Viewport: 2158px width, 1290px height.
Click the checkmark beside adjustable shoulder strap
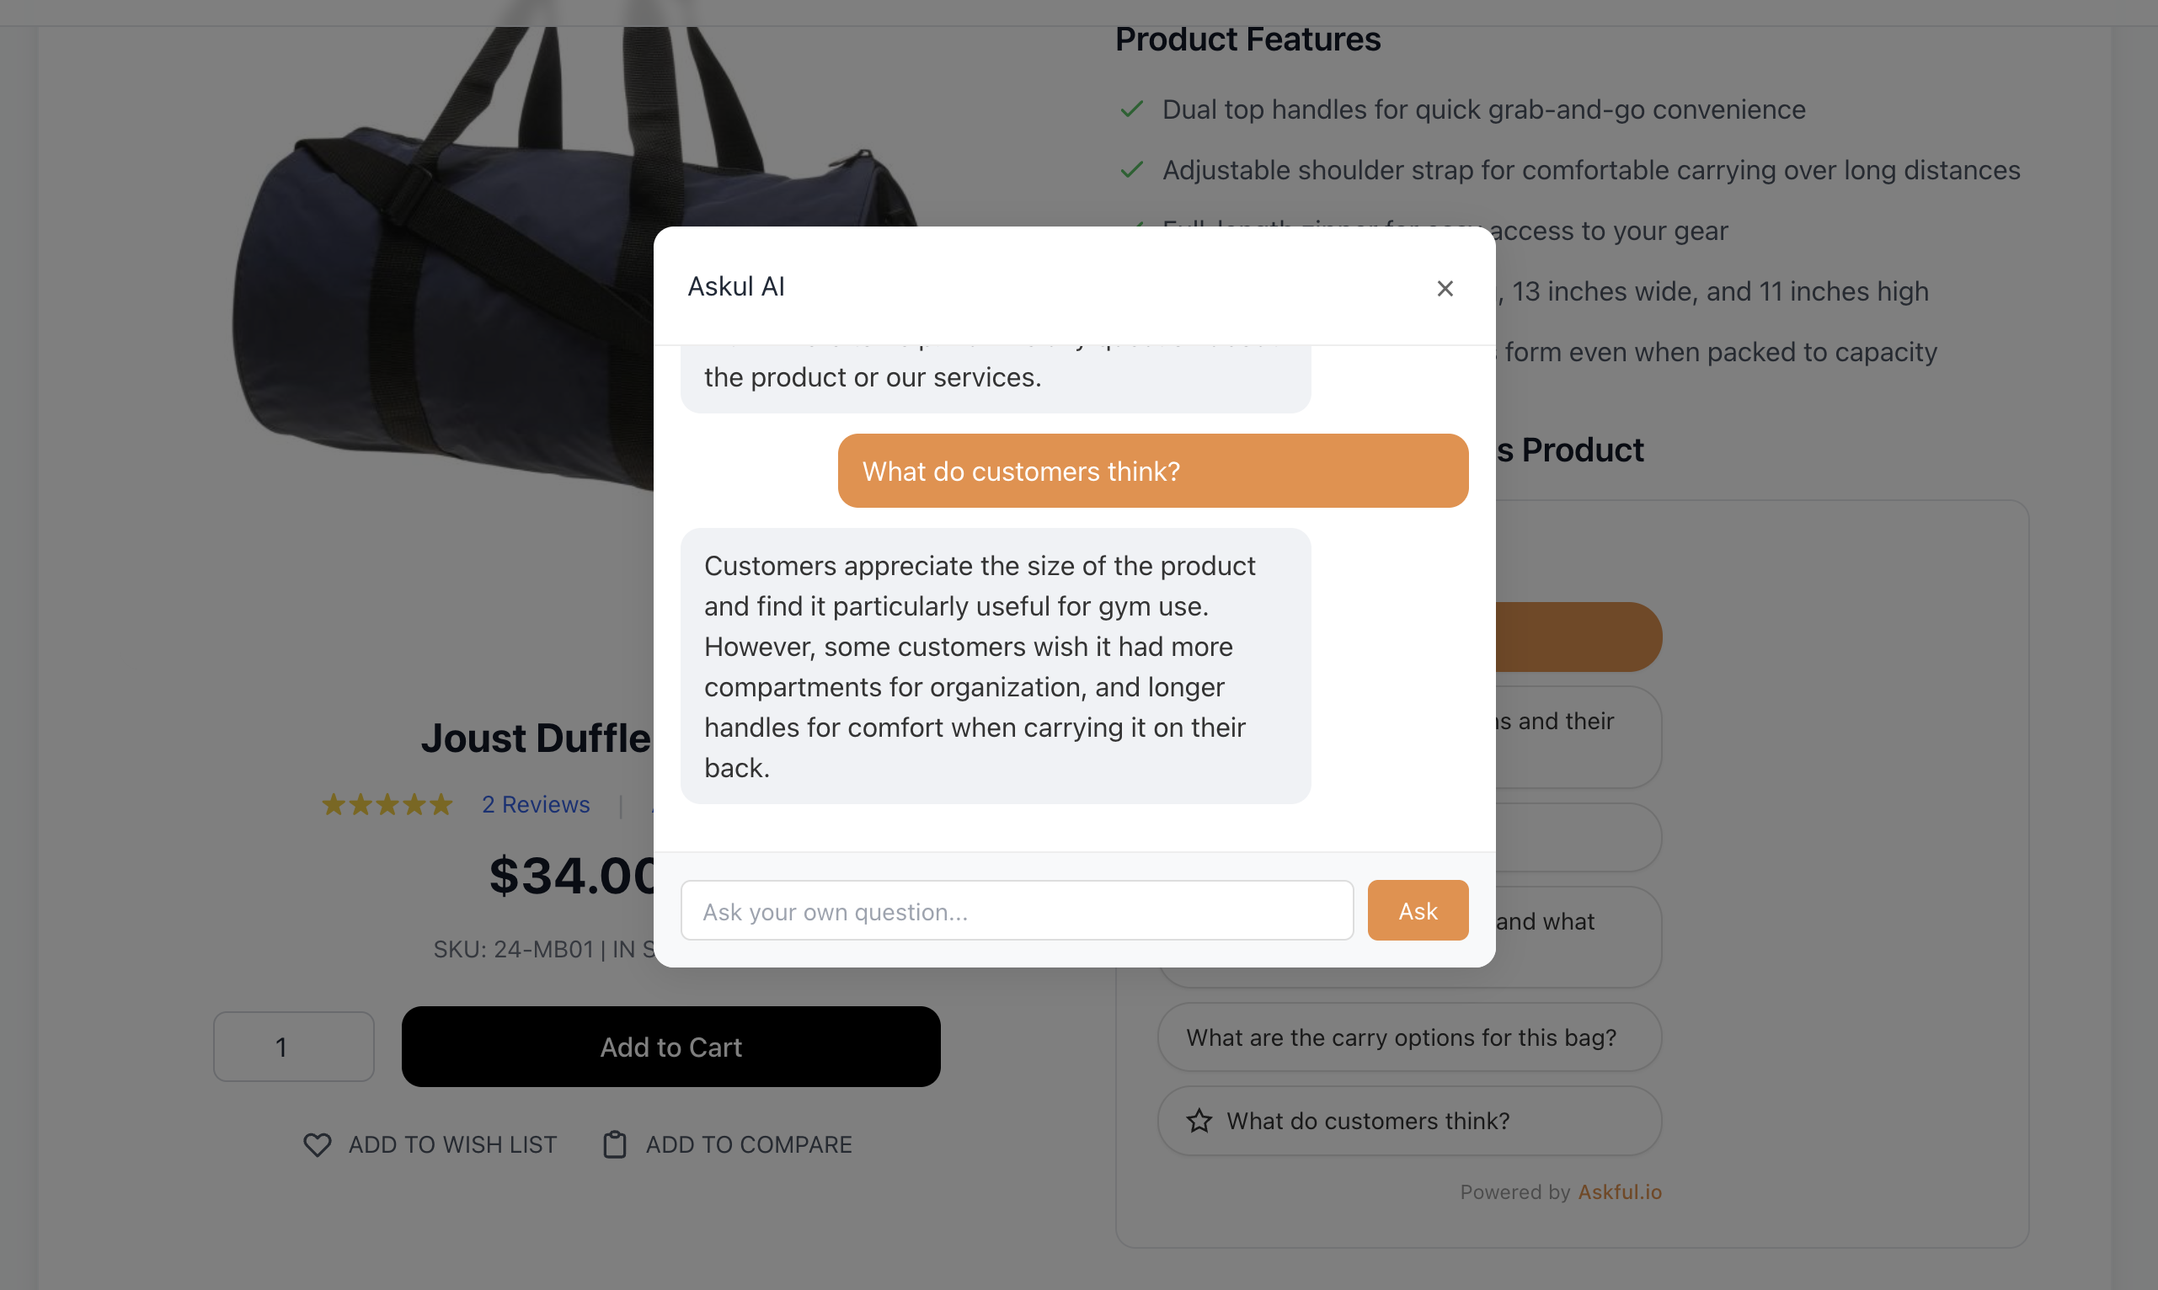(1131, 170)
